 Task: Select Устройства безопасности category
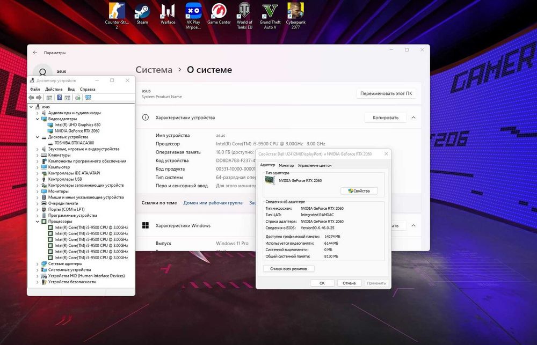click(x=72, y=282)
